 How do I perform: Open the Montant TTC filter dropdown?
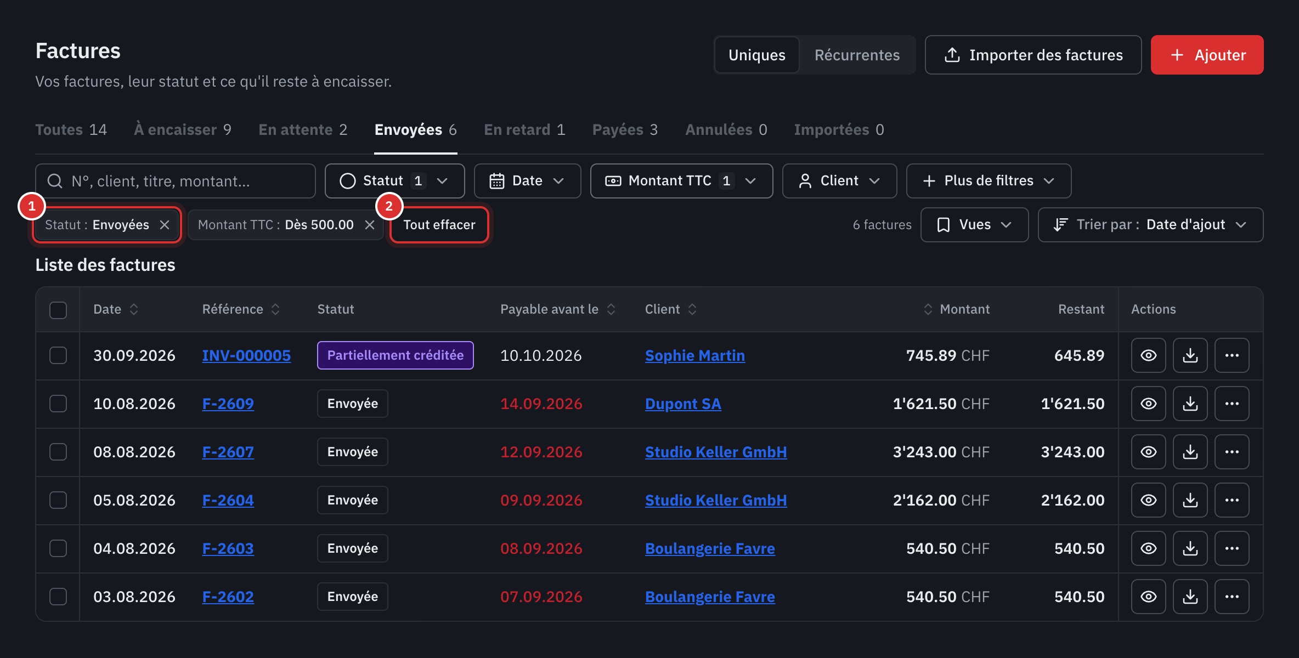[681, 181]
